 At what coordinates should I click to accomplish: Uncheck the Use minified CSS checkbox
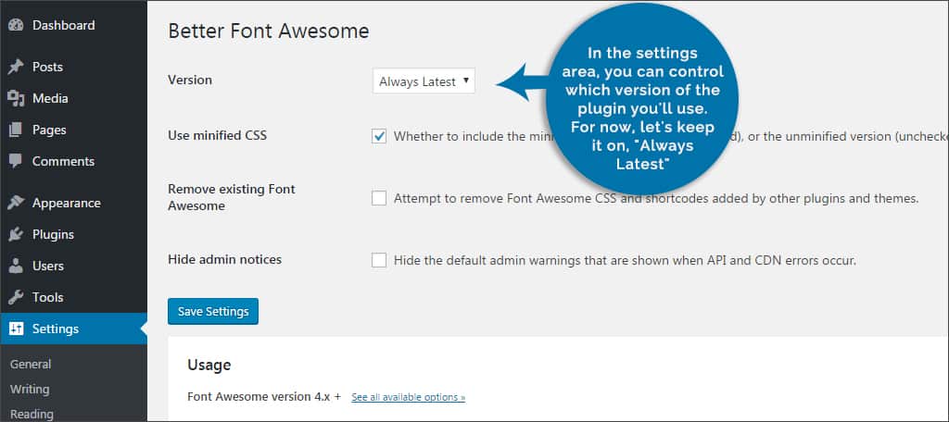pyautogui.click(x=379, y=136)
